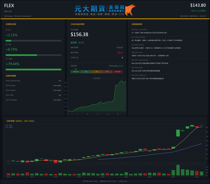Click the Technology - Electronic Components label

pos(18,16)
